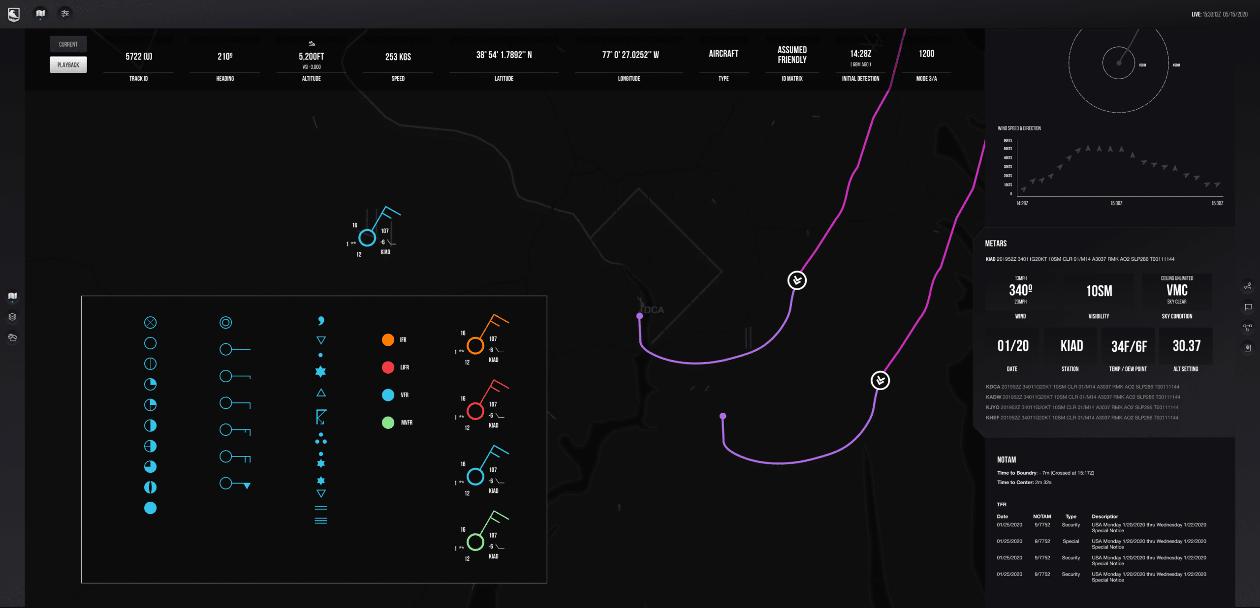This screenshot has width=1260, height=608.
Task: Click the crossed-circle sky cover symbol
Action: 150,322
